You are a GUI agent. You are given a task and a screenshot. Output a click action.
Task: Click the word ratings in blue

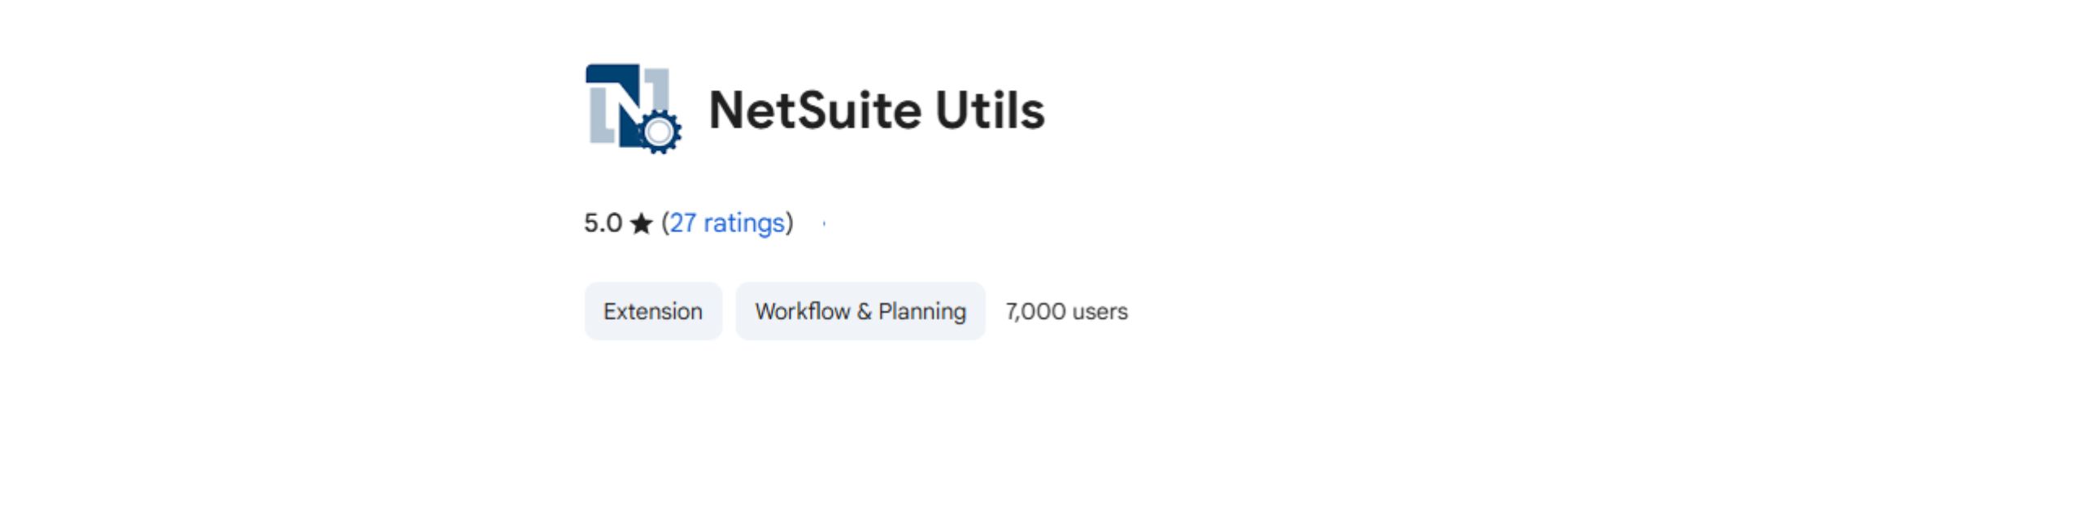[x=743, y=223]
